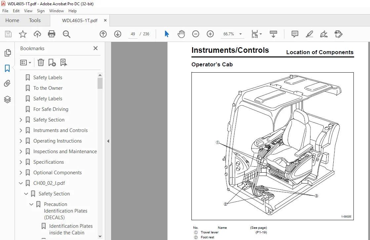
Task: Open the Fill and Sign pen icon
Action: [324, 34]
